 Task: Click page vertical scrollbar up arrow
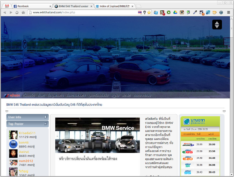click(231, 18)
